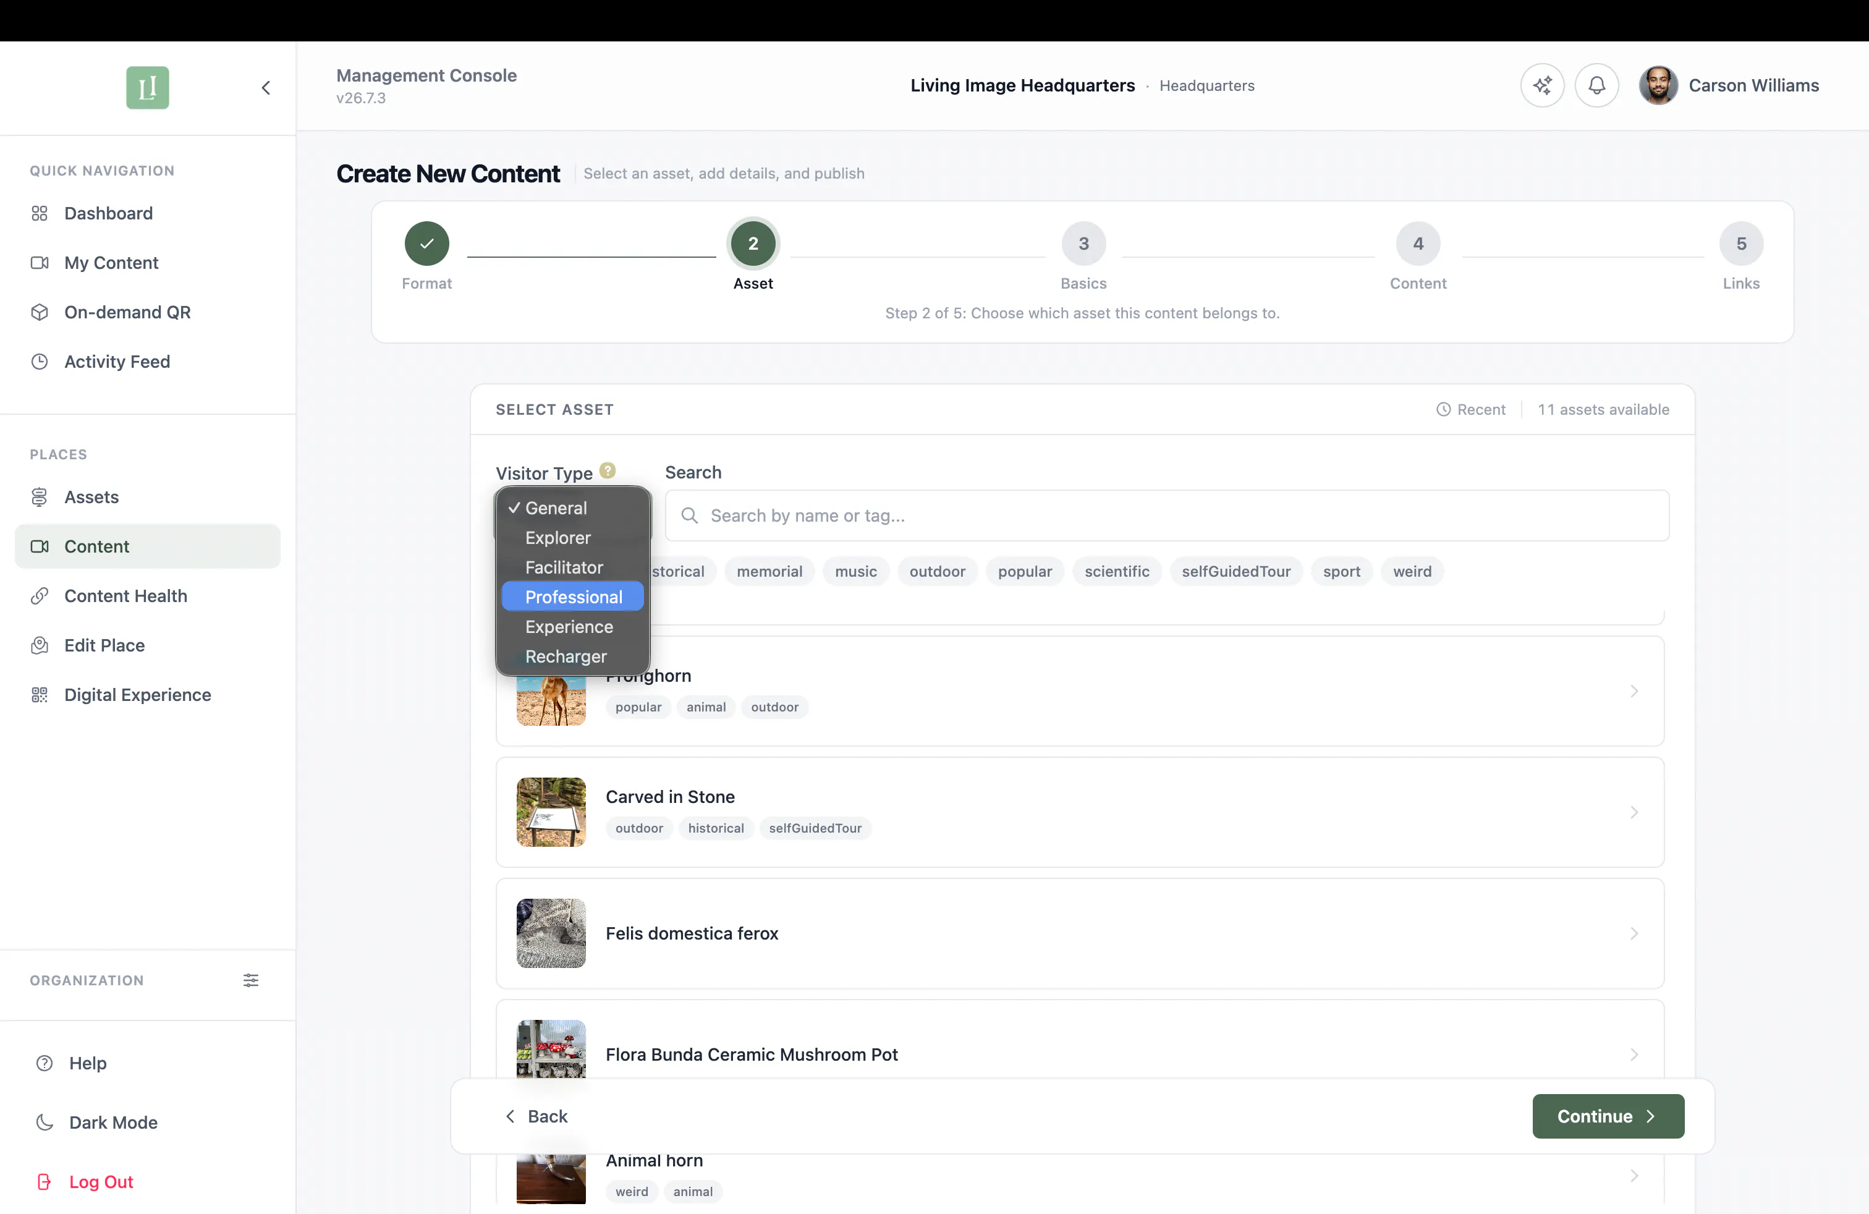
Task: Click step 2 Asset circle
Action: pos(753,244)
